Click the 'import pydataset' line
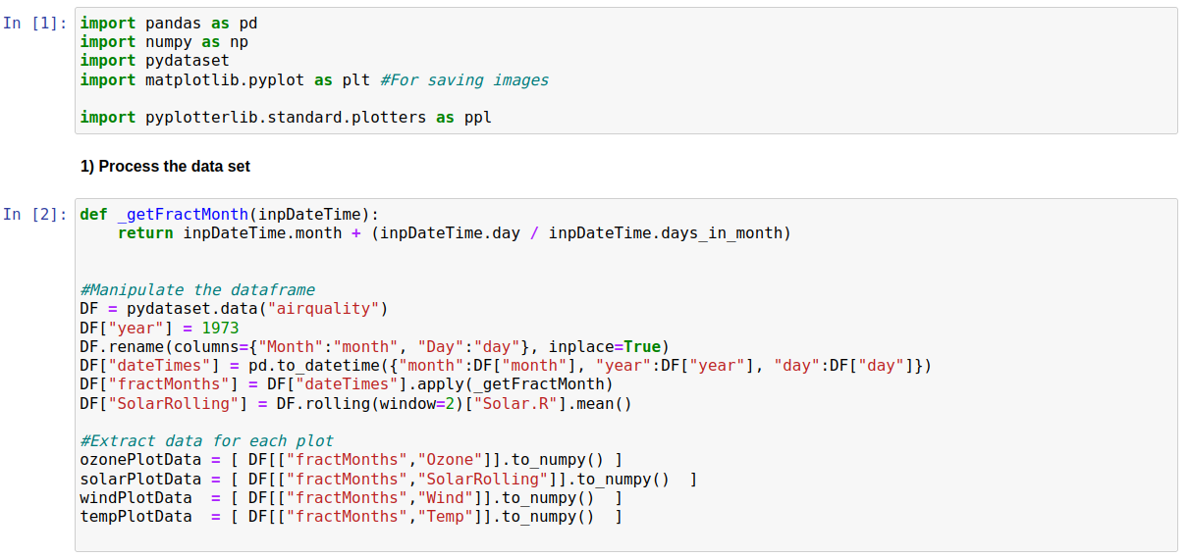 (x=154, y=60)
